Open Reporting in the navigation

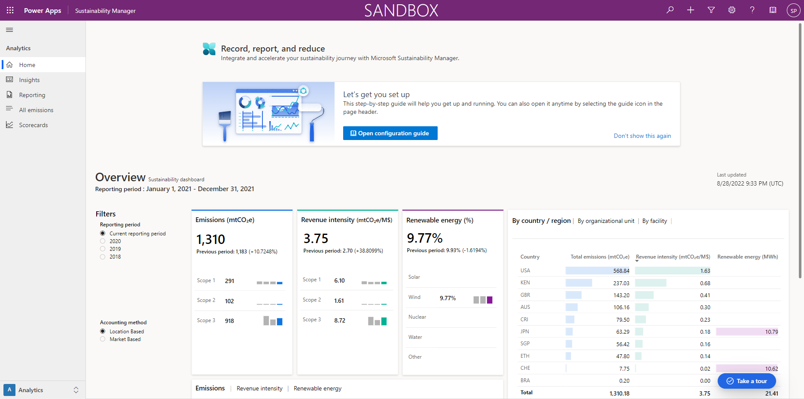[x=43, y=94]
